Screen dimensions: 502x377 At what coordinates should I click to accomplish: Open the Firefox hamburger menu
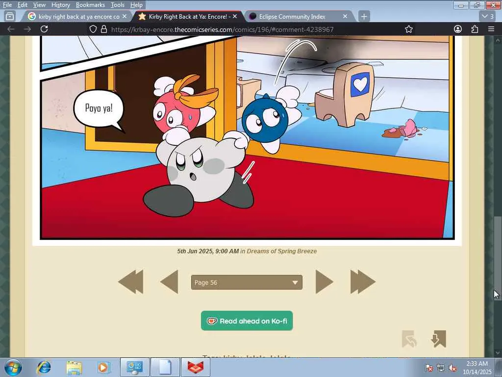pyautogui.click(x=491, y=29)
